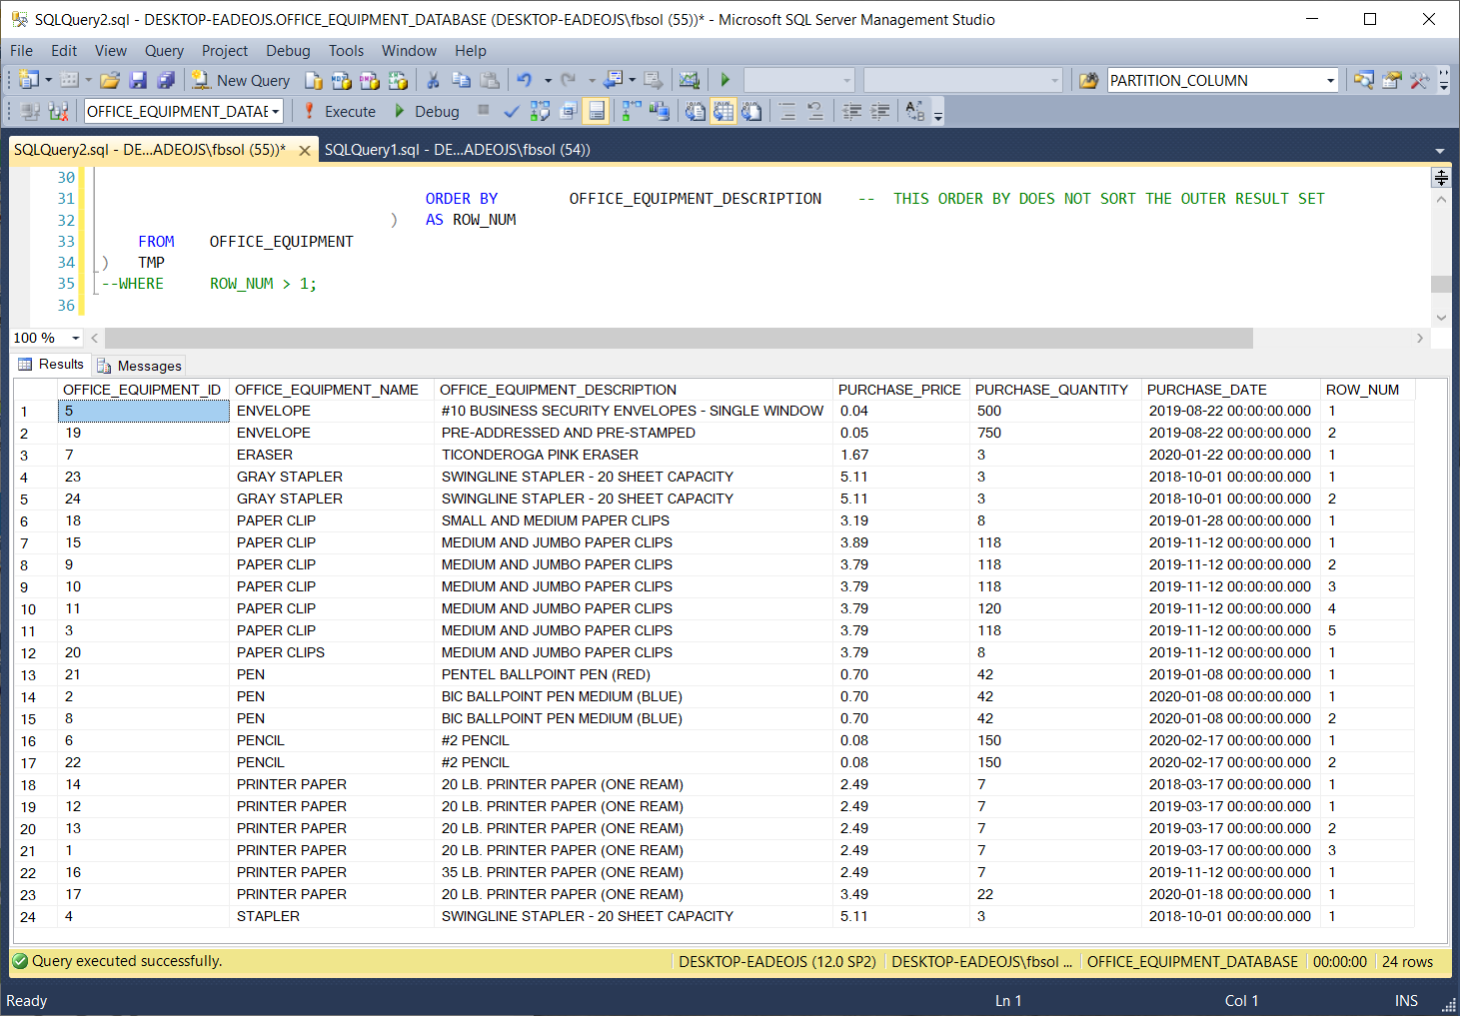Click the Decrease Indent icon

[851, 112]
